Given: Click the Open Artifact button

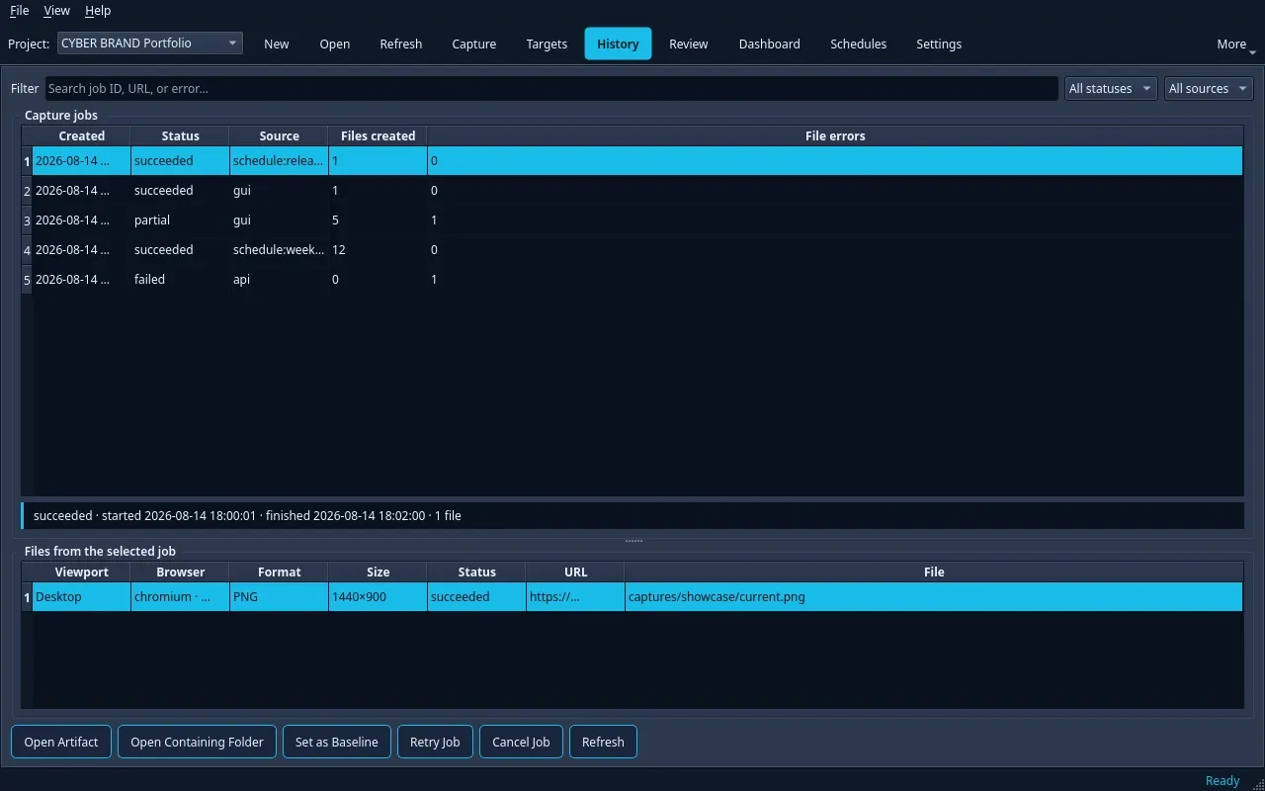Looking at the screenshot, I should 61,742.
